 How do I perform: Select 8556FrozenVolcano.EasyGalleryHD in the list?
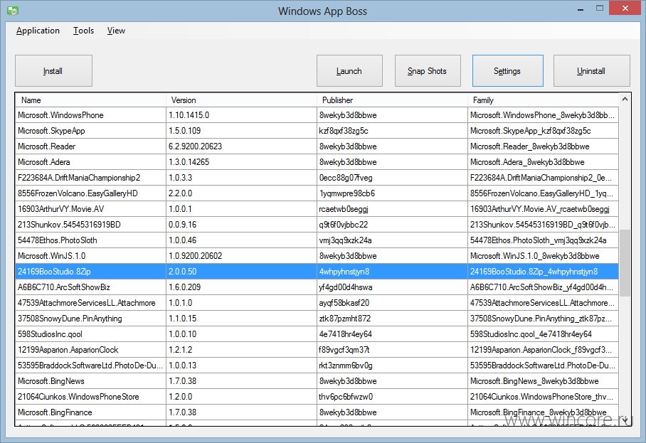(x=317, y=193)
